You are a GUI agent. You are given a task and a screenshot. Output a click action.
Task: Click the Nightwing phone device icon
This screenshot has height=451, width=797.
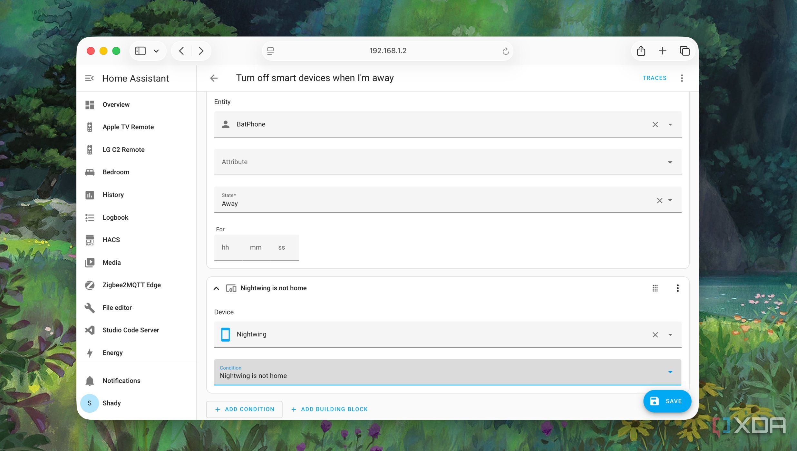[x=226, y=335]
